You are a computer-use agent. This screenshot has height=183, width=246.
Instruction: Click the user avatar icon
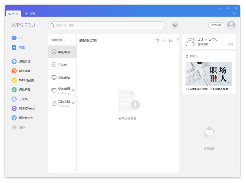pyautogui.click(x=231, y=25)
